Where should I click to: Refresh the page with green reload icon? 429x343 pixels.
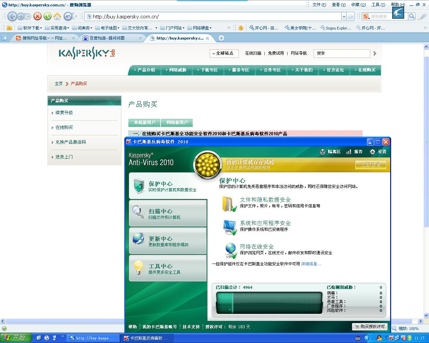pos(48,16)
